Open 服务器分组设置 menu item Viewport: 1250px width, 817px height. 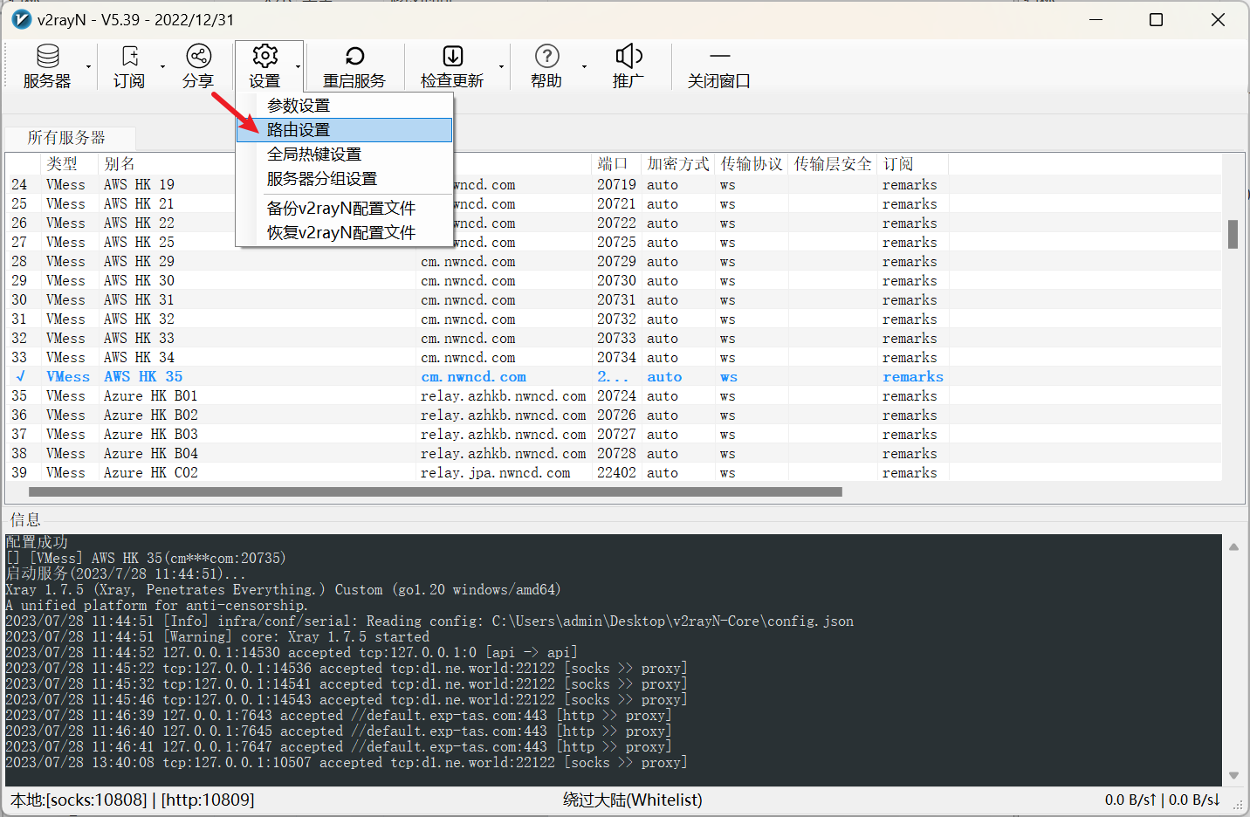[x=345, y=179]
